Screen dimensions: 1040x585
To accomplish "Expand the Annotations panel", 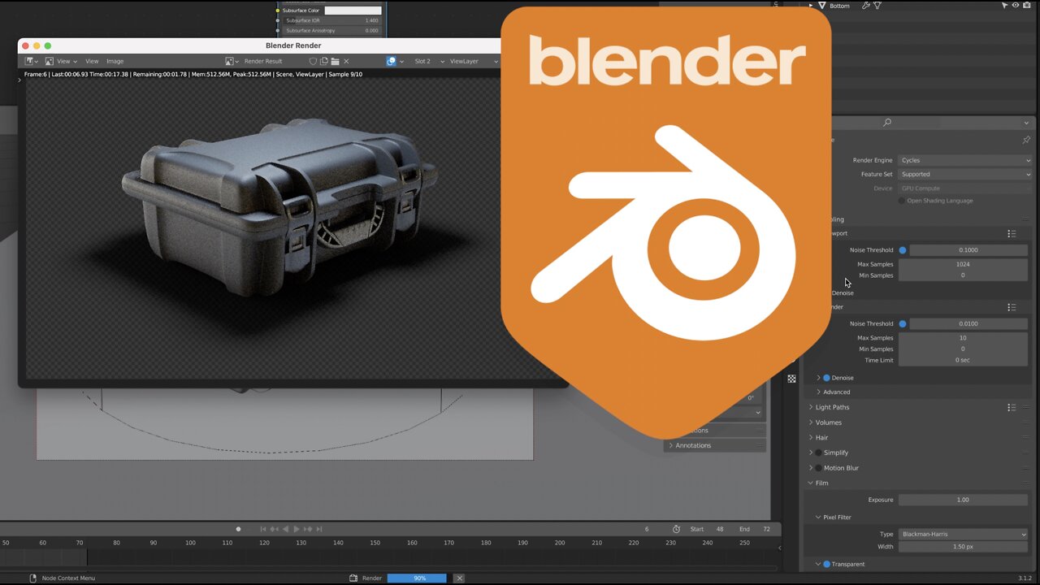I will pos(670,445).
